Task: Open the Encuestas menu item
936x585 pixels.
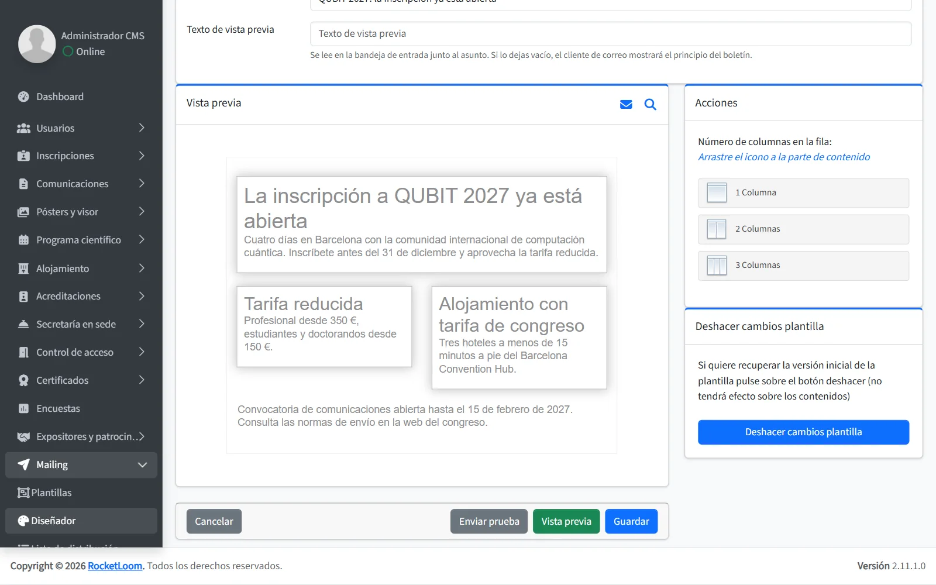Action: tap(81, 409)
